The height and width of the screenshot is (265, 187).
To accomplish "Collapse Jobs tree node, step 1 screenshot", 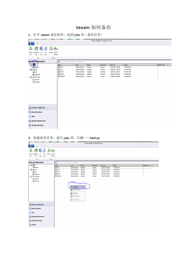I will 29,65.
